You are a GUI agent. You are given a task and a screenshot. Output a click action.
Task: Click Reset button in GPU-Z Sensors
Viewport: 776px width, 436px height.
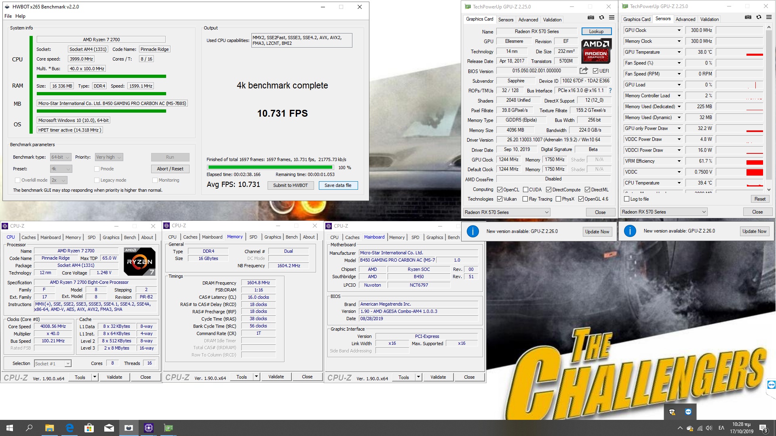click(x=760, y=199)
